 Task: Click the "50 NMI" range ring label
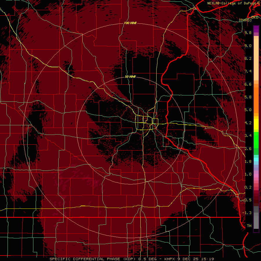(x=130, y=77)
